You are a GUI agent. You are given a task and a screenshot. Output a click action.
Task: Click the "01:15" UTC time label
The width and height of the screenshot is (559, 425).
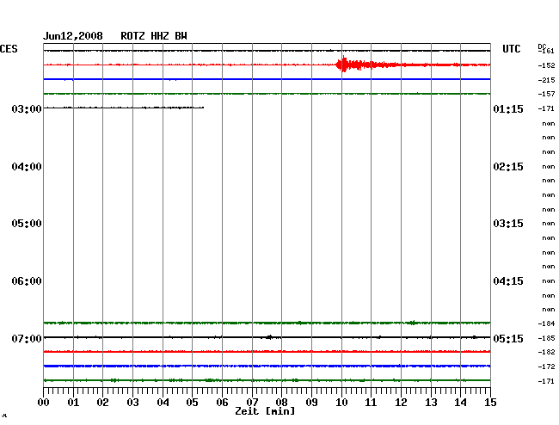coord(508,108)
